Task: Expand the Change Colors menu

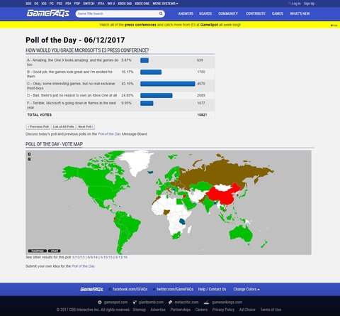Action: click(x=246, y=289)
